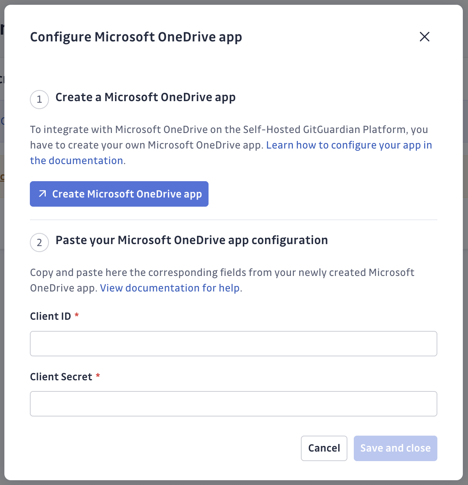The height and width of the screenshot is (485, 468).
Task: Click the step 2 number circle
Action: point(39,242)
